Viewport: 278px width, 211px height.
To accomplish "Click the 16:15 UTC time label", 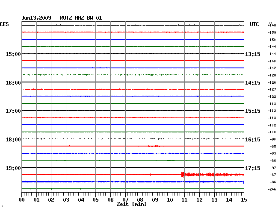I will [253, 140].
